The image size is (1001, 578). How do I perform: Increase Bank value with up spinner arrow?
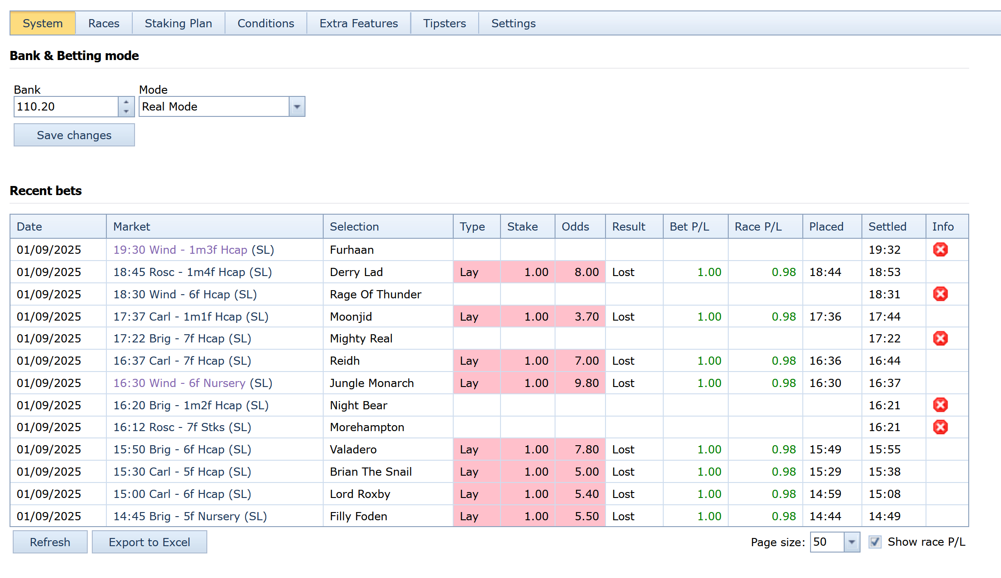126,102
